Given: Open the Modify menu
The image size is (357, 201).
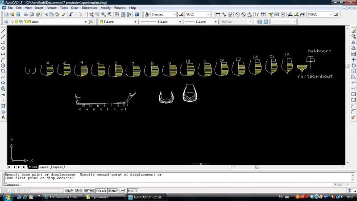Looking at the screenshot, I should [105, 8].
